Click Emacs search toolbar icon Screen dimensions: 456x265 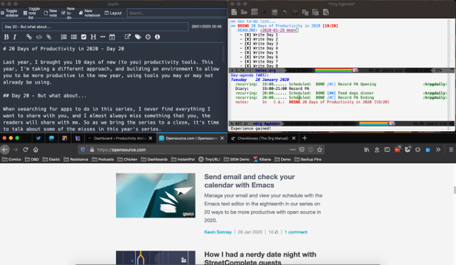pyautogui.click(x=326, y=12)
